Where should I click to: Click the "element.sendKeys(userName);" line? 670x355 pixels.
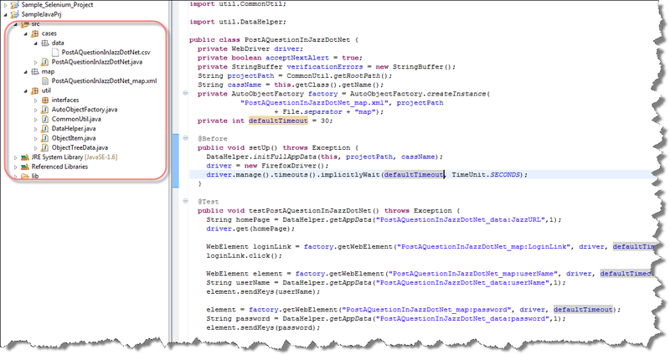click(263, 291)
